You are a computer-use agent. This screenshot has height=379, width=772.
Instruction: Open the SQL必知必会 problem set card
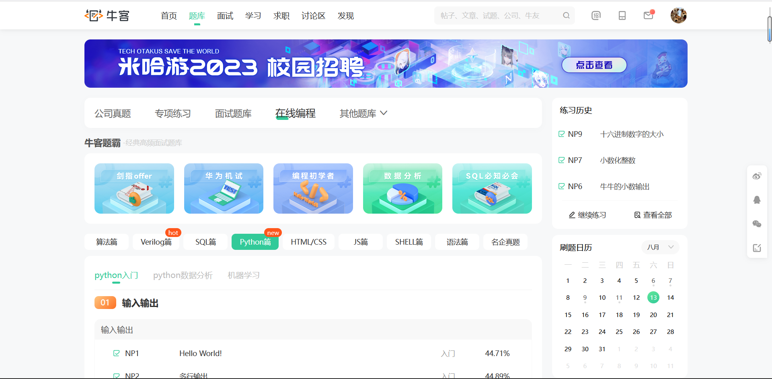coord(492,188)
